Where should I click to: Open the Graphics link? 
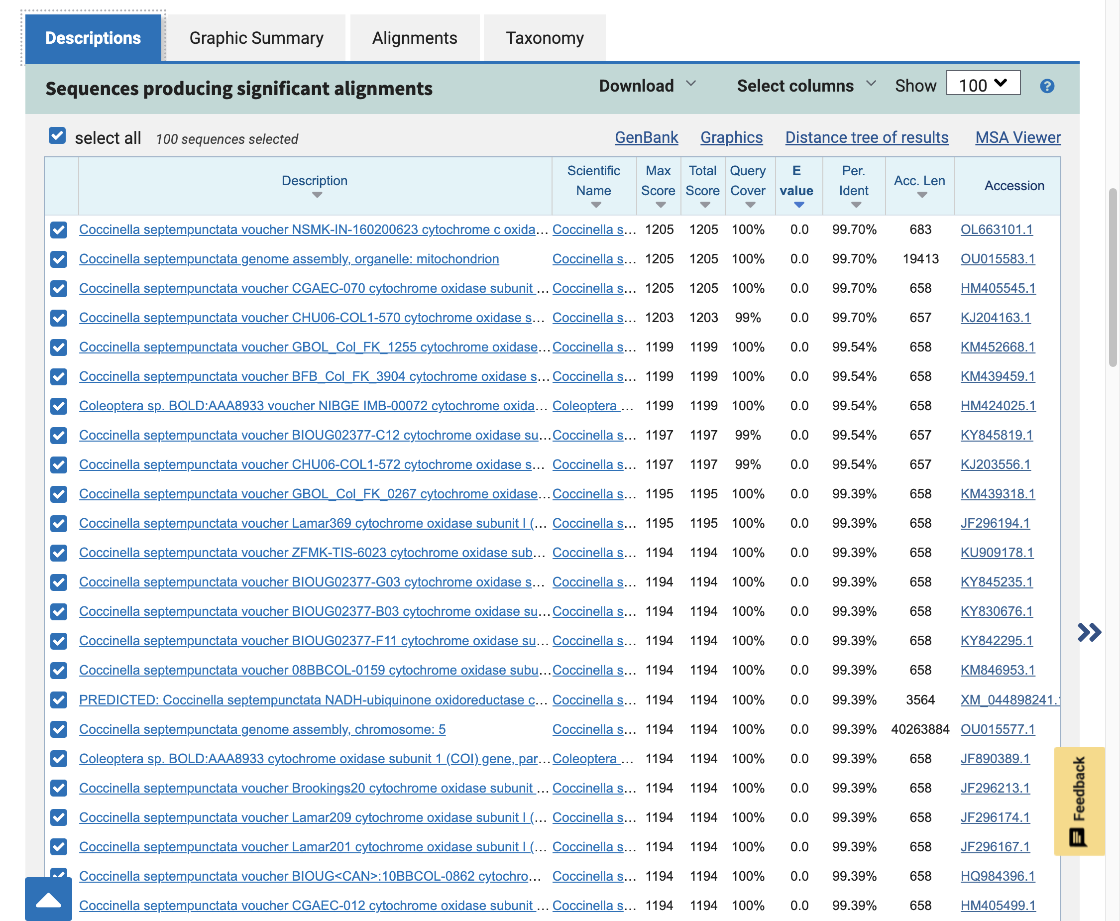pos(731,137)
